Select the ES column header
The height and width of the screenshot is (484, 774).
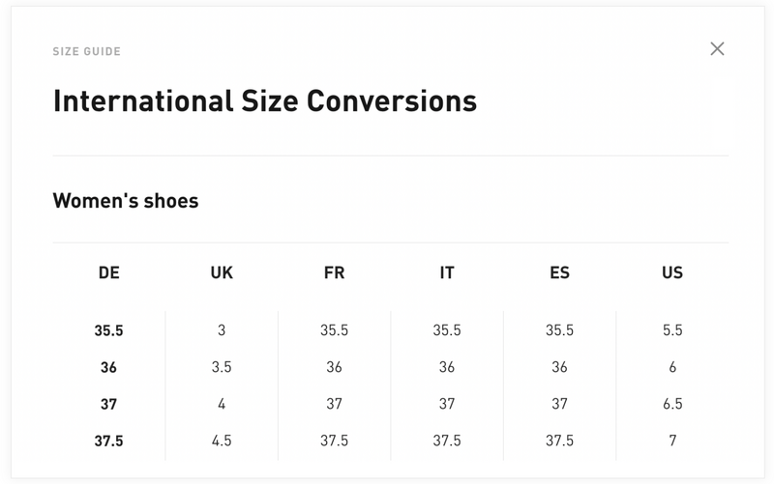click(559, 273)
